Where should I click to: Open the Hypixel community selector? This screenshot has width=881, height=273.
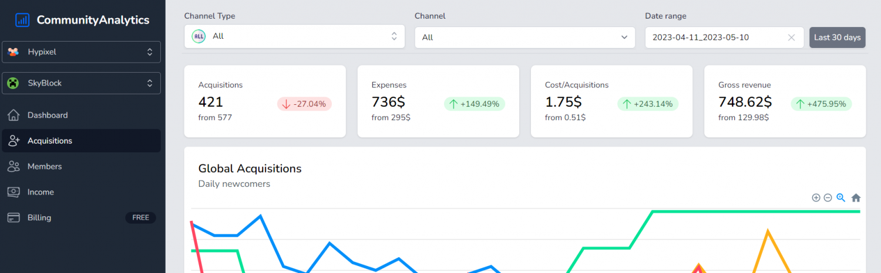[x=81, y=52]
